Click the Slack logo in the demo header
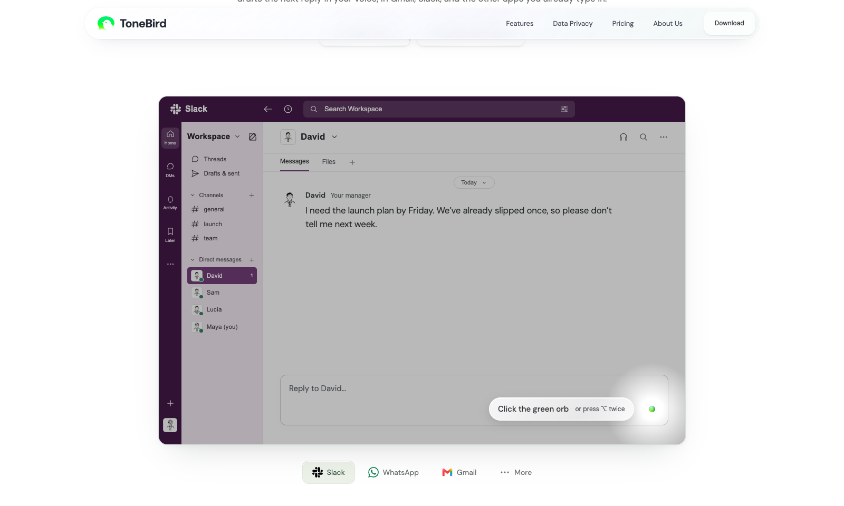Viewport: 844px width, 506px height. pyautogui.click(x=189, y=109)
